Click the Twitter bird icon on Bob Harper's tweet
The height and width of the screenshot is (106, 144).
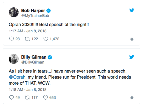click(x=132, y=10)
